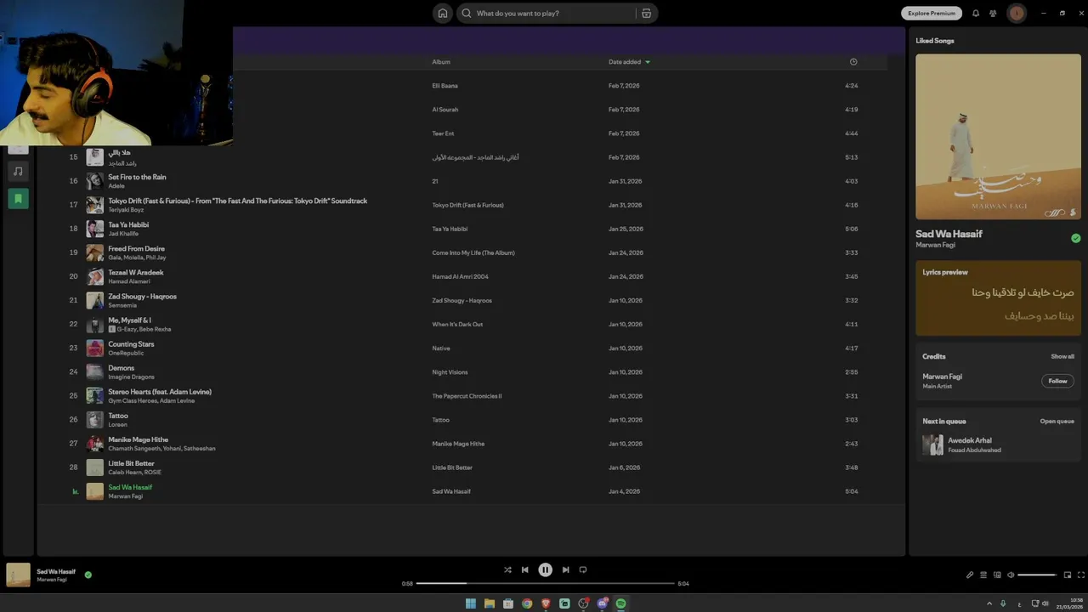Select the song Set Fire to the Rain
The image size is (1088, 612).
(x=137, y=177)
